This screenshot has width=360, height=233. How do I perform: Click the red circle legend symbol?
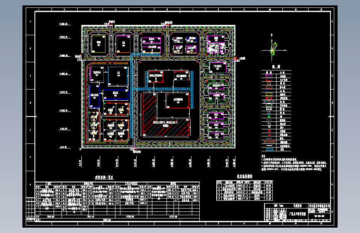[x=269, y=131]
